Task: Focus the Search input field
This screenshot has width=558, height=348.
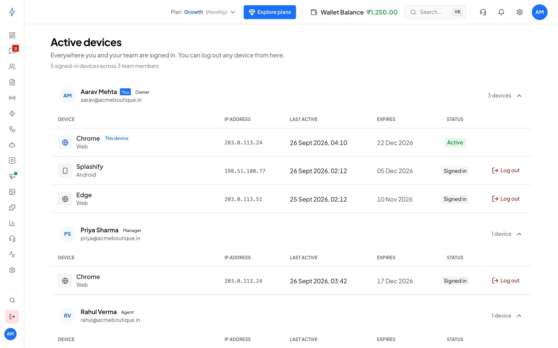Action: [435, 12]
